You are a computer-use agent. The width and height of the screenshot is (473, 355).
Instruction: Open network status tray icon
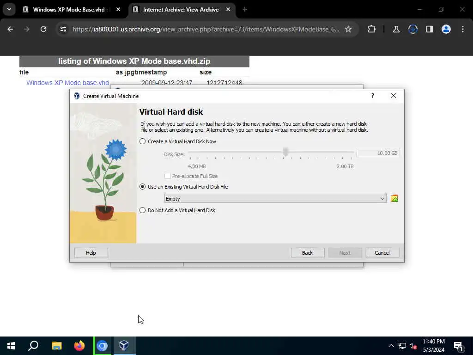click(402, 346)
